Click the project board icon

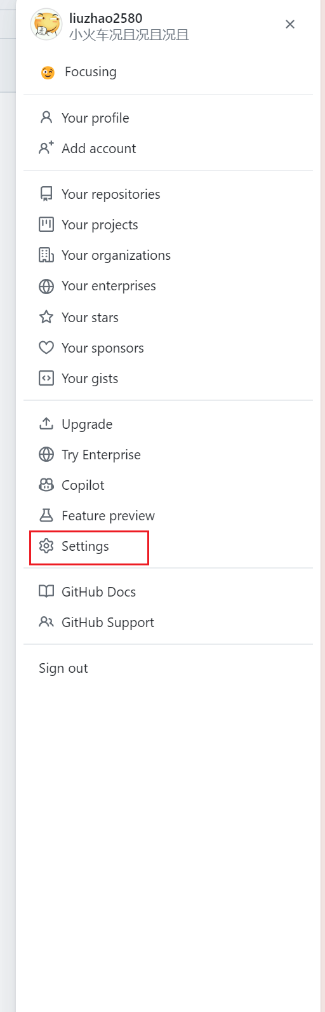(x=46, y=224)
